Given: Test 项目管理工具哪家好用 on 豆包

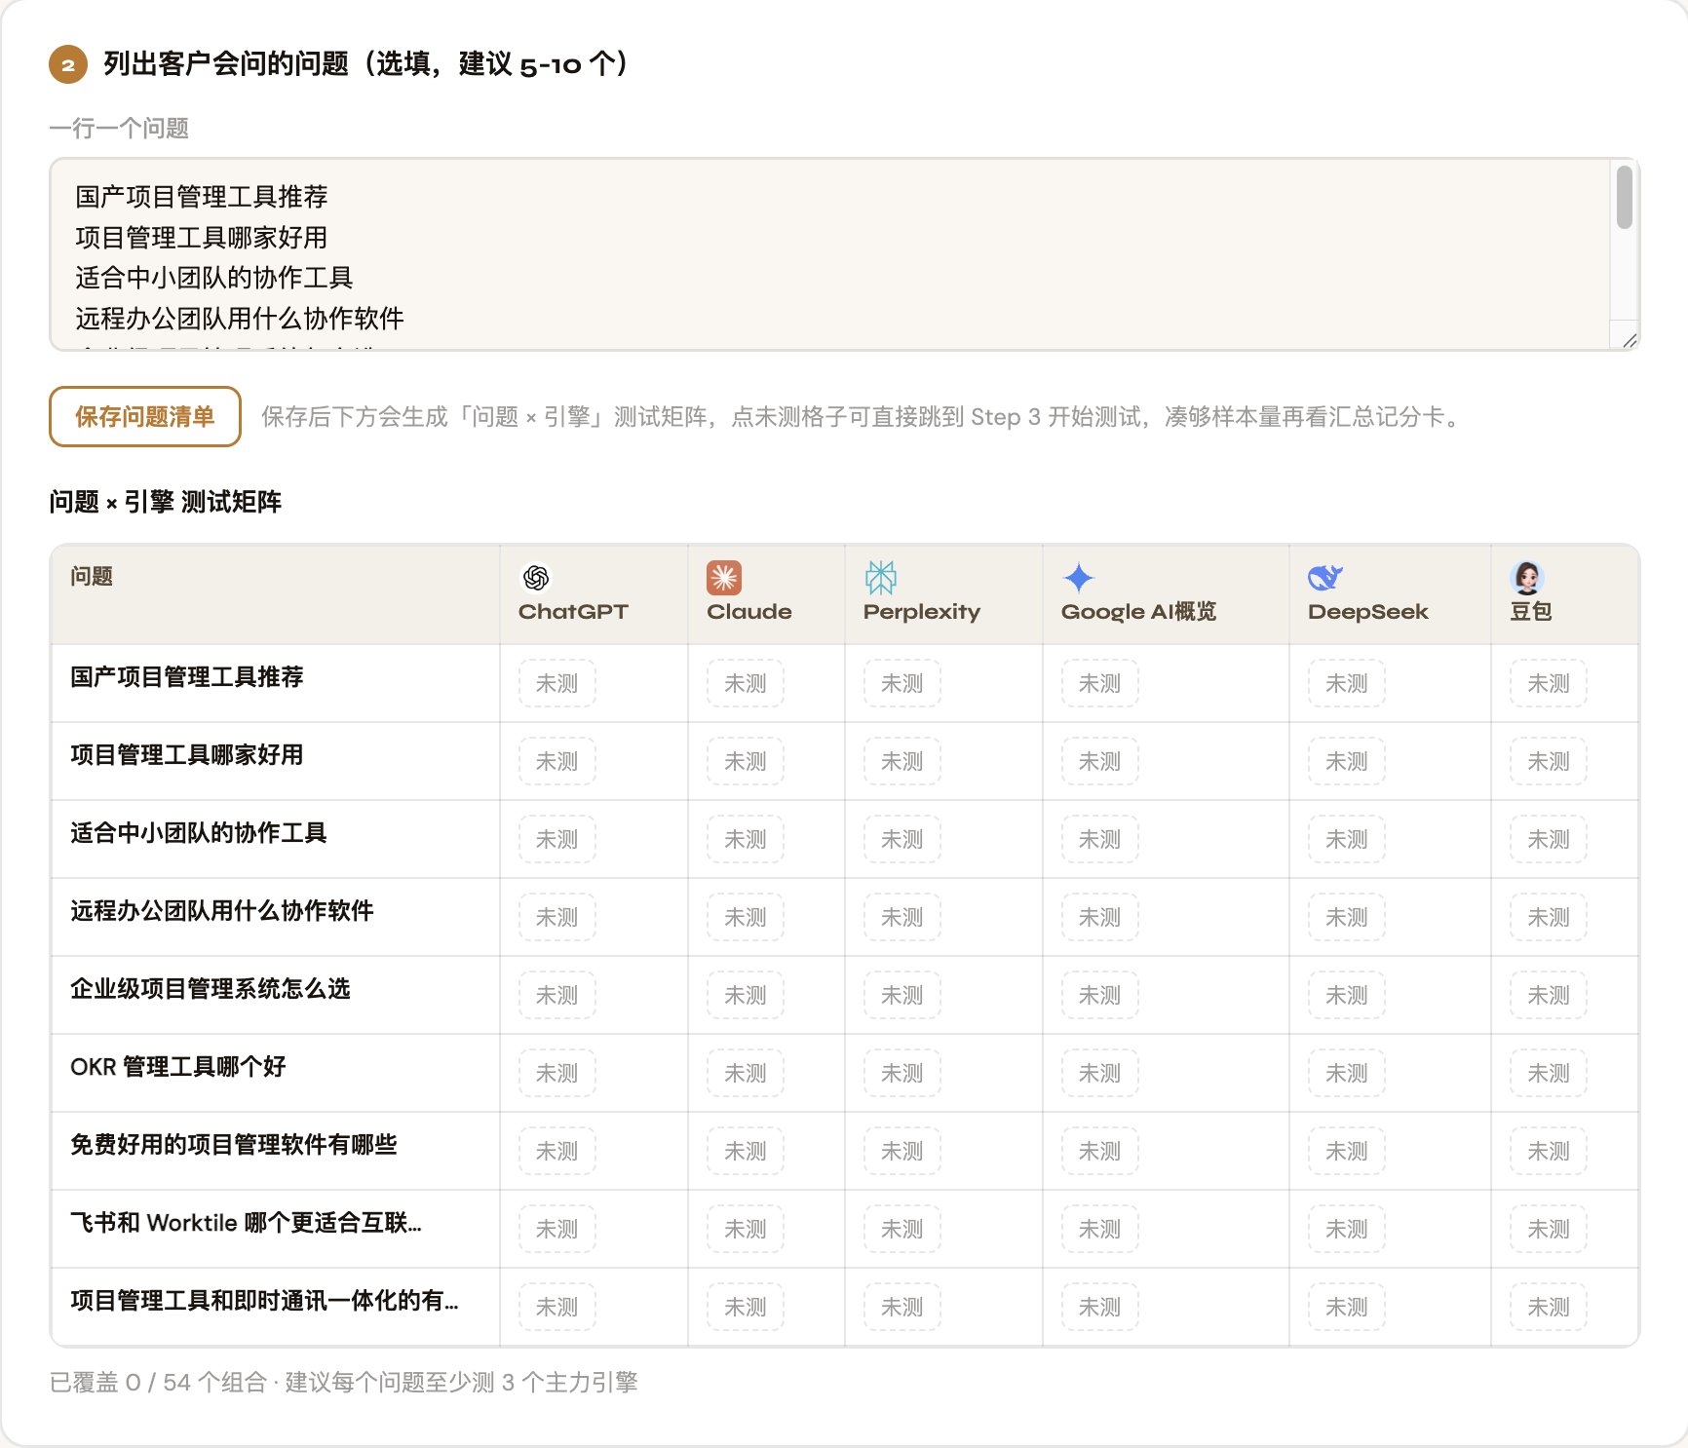Looking at the screenshot, I should (1549, 761).
